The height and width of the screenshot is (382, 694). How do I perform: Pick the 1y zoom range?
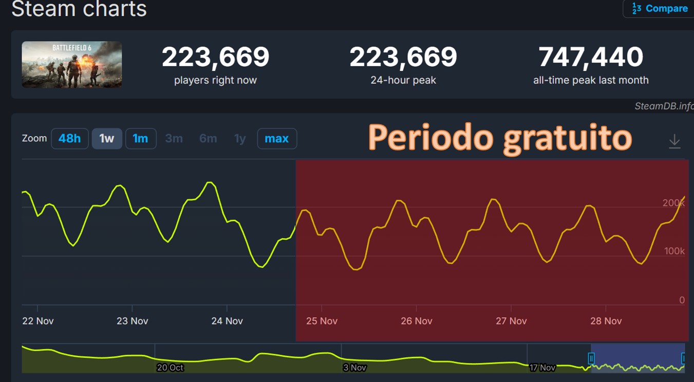[240, 139]
